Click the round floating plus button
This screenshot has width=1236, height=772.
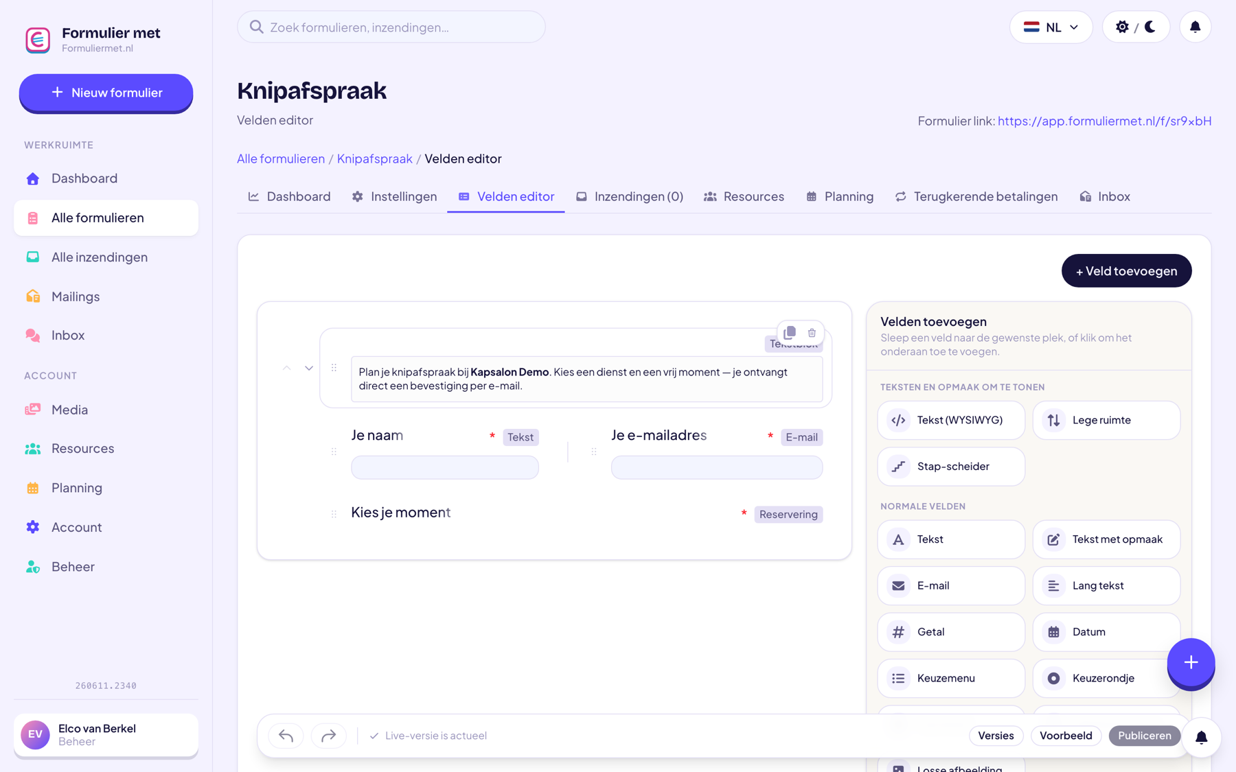pos(1191,663)
